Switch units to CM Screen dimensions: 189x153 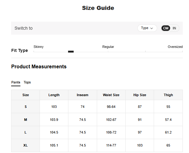166,28
